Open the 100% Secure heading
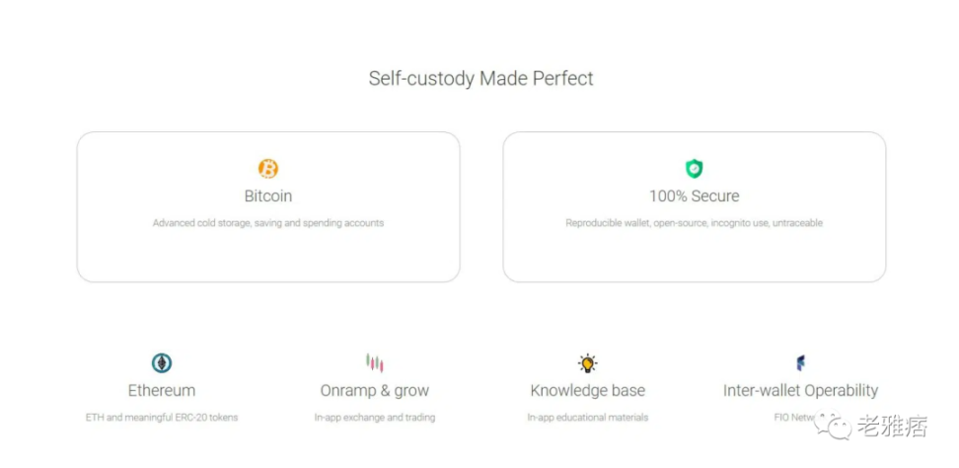This screenshot has width=959, height=468. [x=695, y=195]
